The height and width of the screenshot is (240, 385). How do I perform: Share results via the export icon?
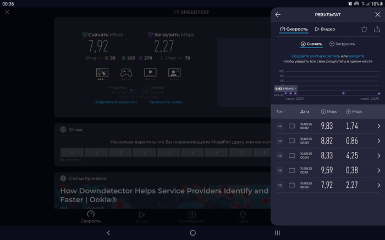point(377,29)
